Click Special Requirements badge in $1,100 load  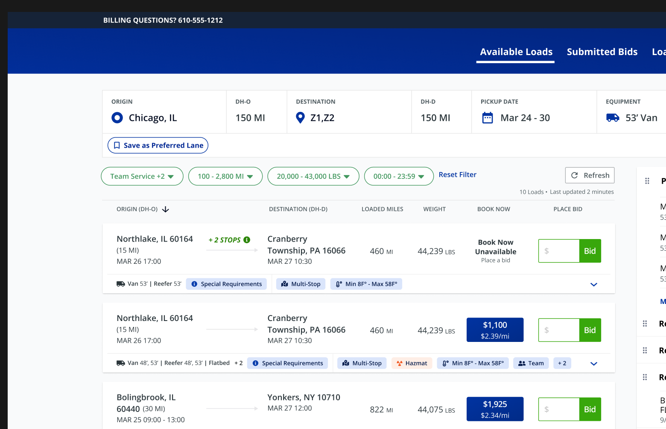tap(287, 363)
